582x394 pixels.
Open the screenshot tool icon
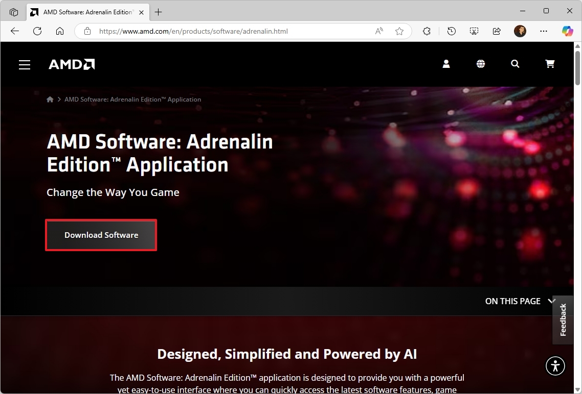click(474, 31)
